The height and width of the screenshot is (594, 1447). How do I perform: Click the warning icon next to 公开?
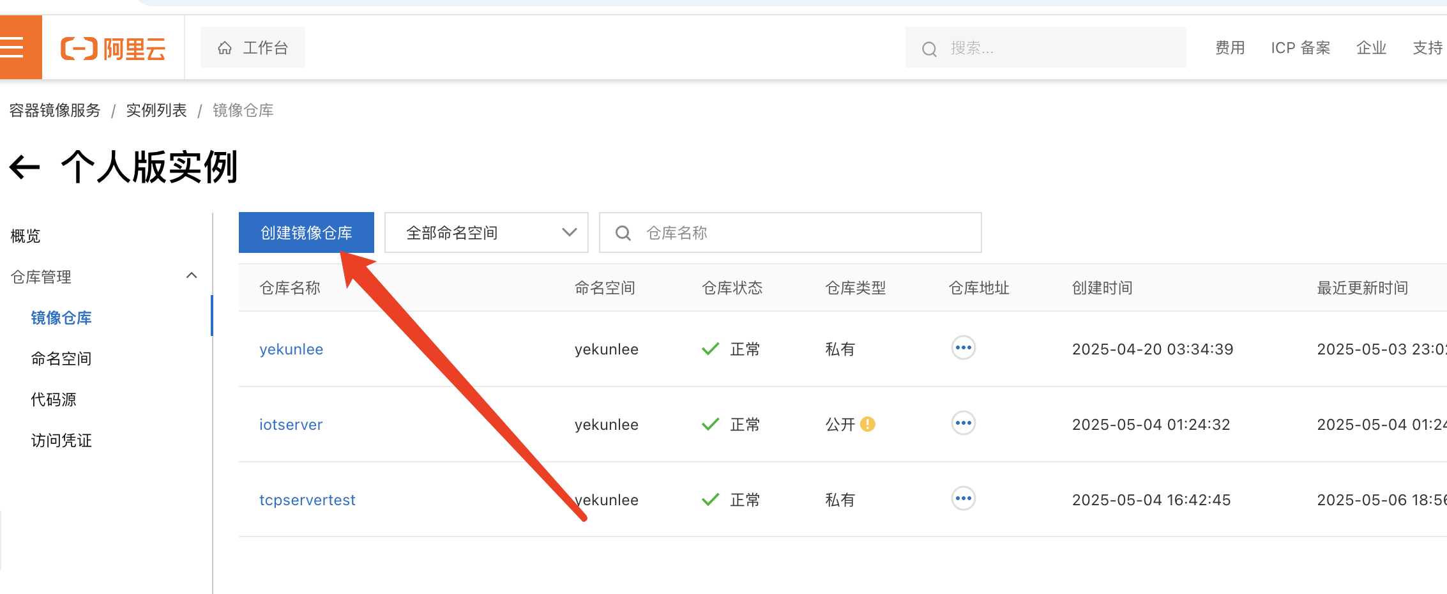pyautogui.click(x=867, y=424)
